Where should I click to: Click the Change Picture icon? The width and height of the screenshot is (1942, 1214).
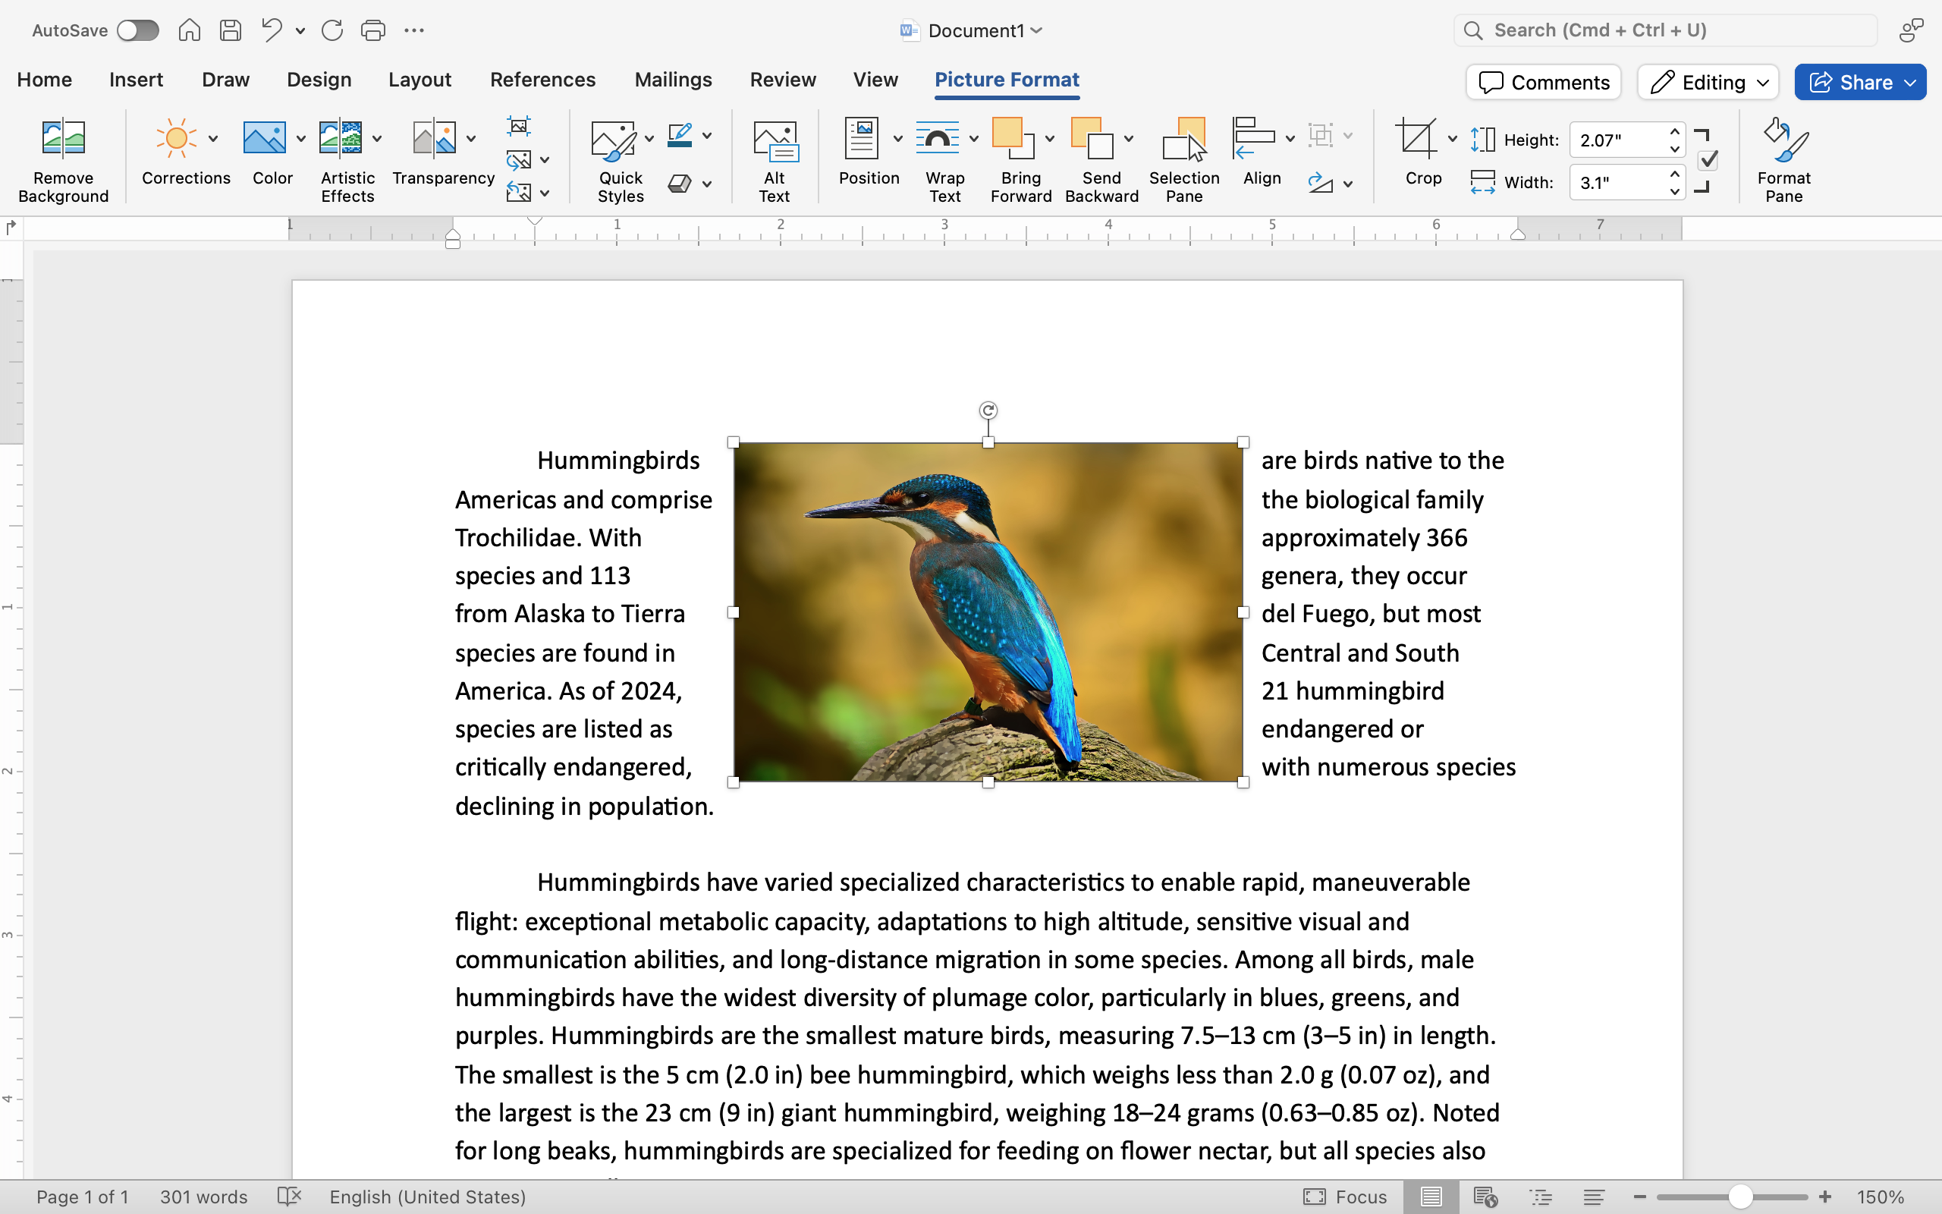point(518,160)
